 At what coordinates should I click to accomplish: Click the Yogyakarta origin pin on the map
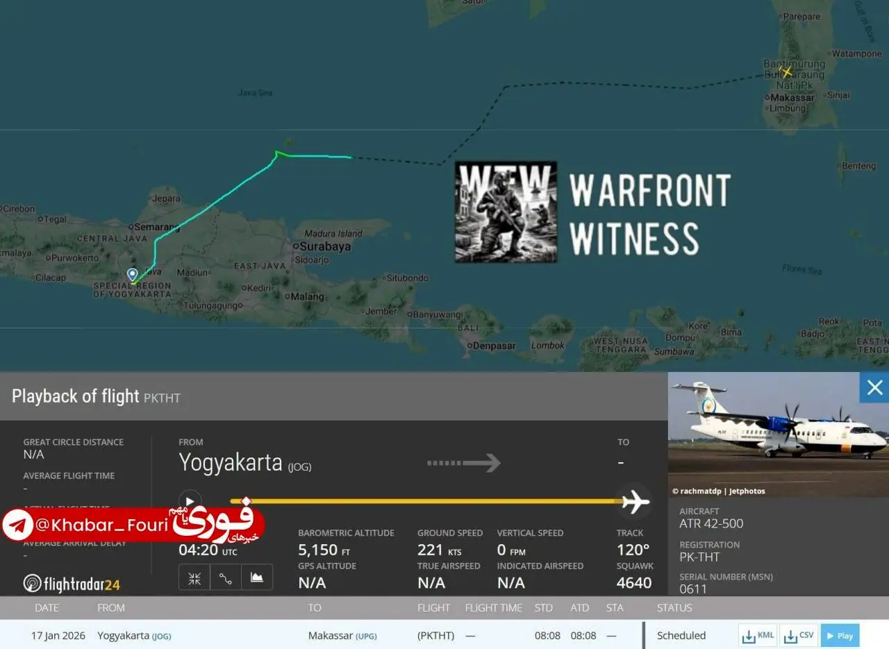pyautogui.click(x=133, y=276)
